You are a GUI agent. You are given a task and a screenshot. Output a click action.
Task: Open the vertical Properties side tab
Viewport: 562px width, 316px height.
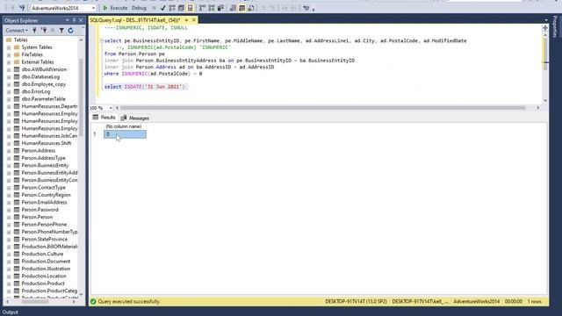(555, 27)
